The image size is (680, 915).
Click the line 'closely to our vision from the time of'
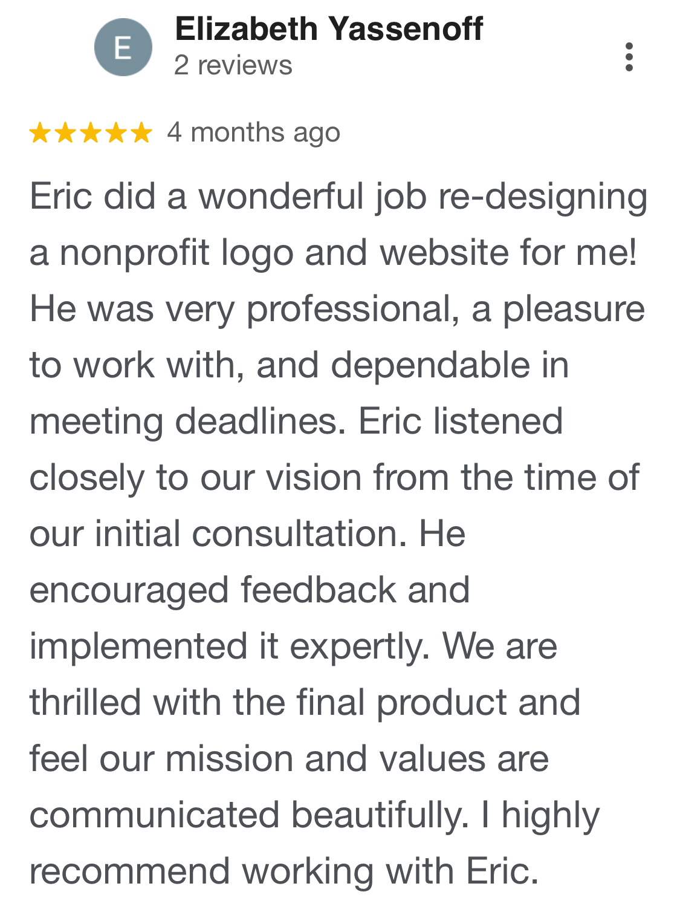coord(334,478)
